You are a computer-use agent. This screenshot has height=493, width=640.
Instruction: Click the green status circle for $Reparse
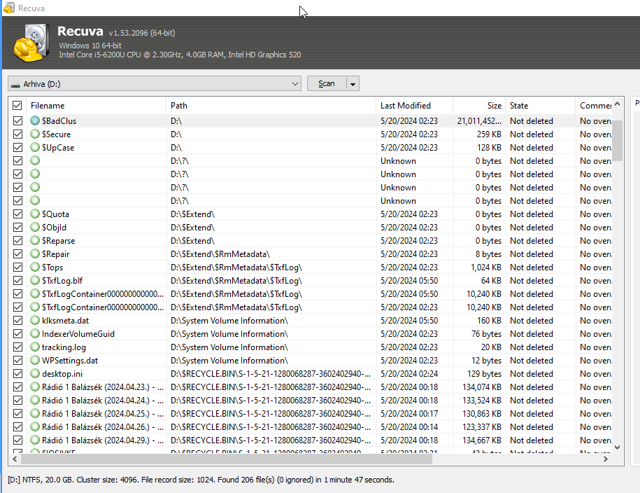[35, 240]
